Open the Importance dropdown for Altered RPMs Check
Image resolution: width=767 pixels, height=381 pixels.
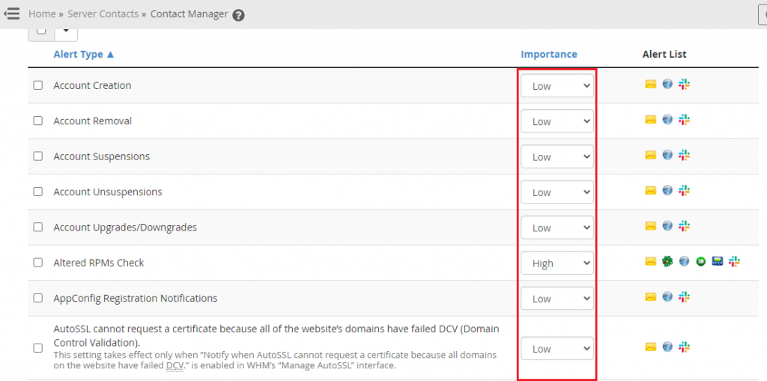[557, 263]
